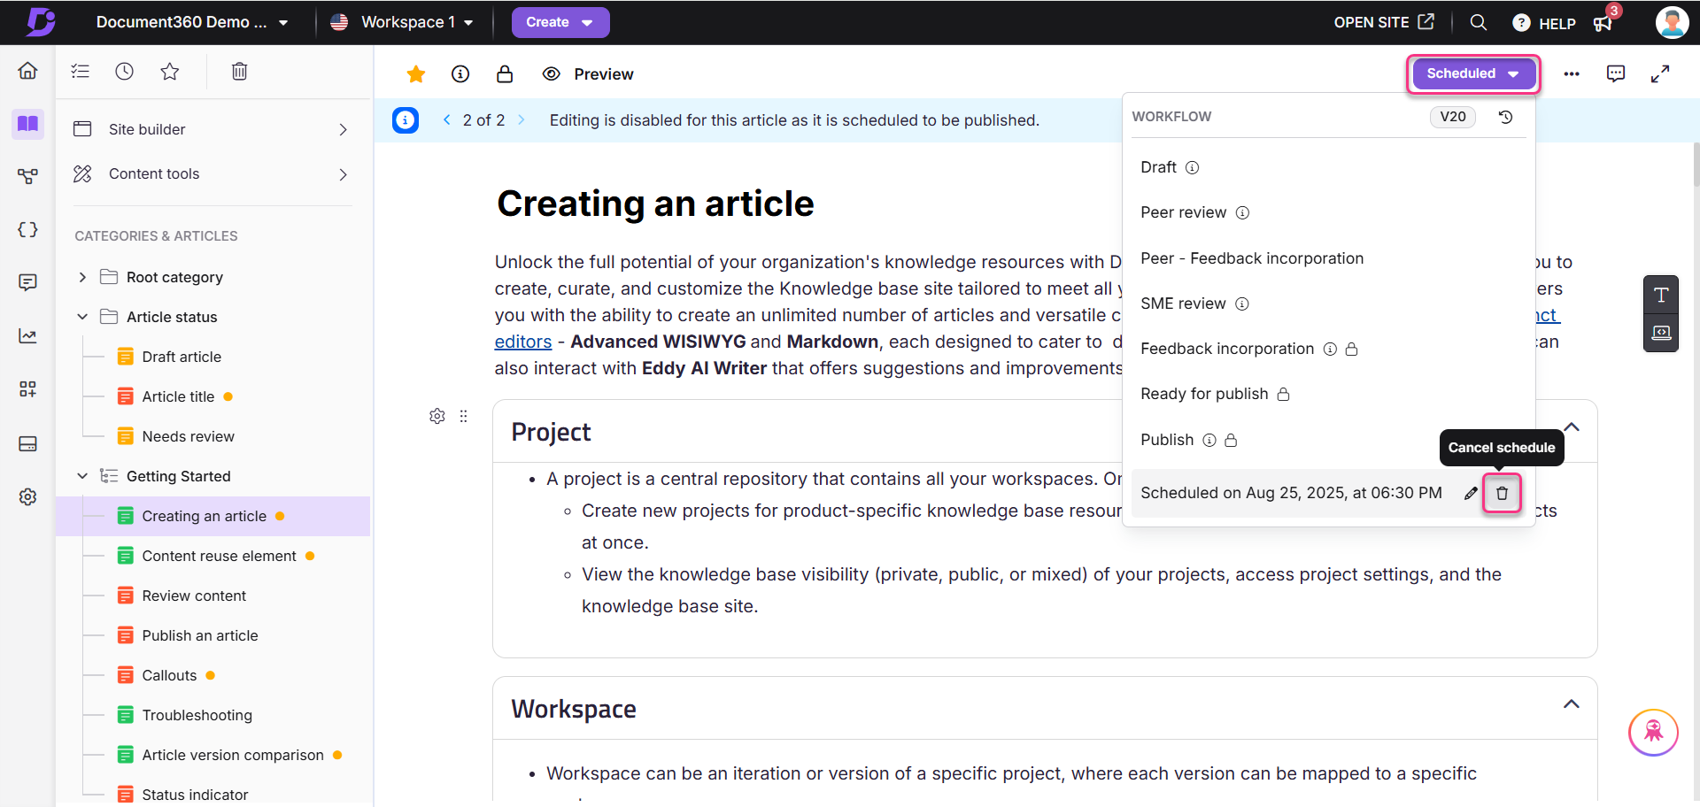This screenshot has height=807, width=1700.
Task: Follow the editors hyperlink in article text
Action: pos(523,342)
